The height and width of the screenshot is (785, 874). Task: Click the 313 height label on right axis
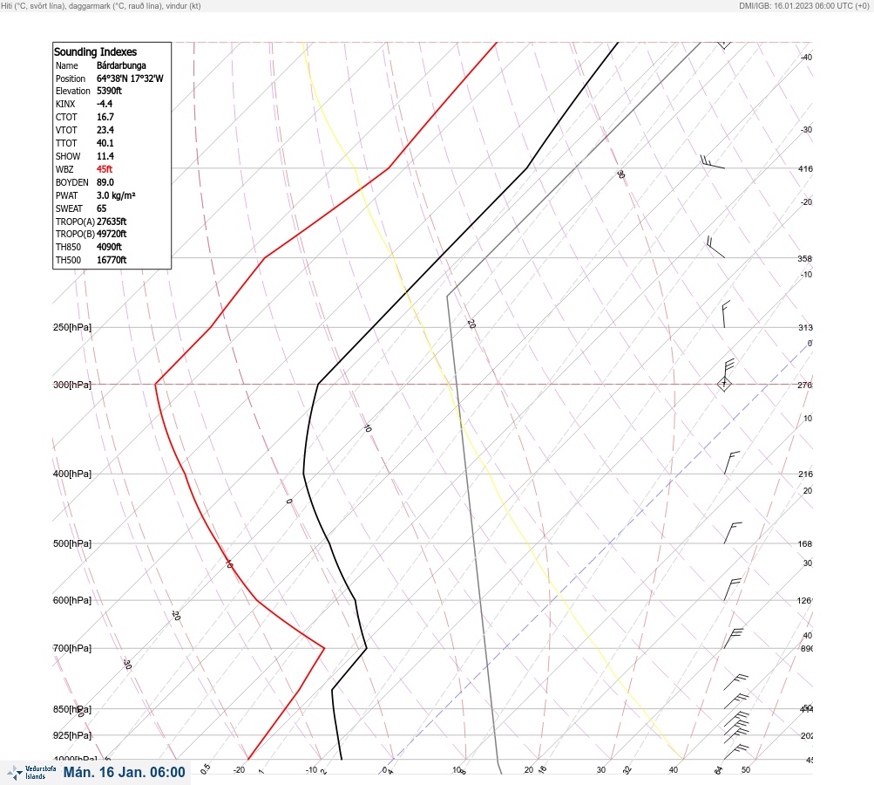point(805,327)
